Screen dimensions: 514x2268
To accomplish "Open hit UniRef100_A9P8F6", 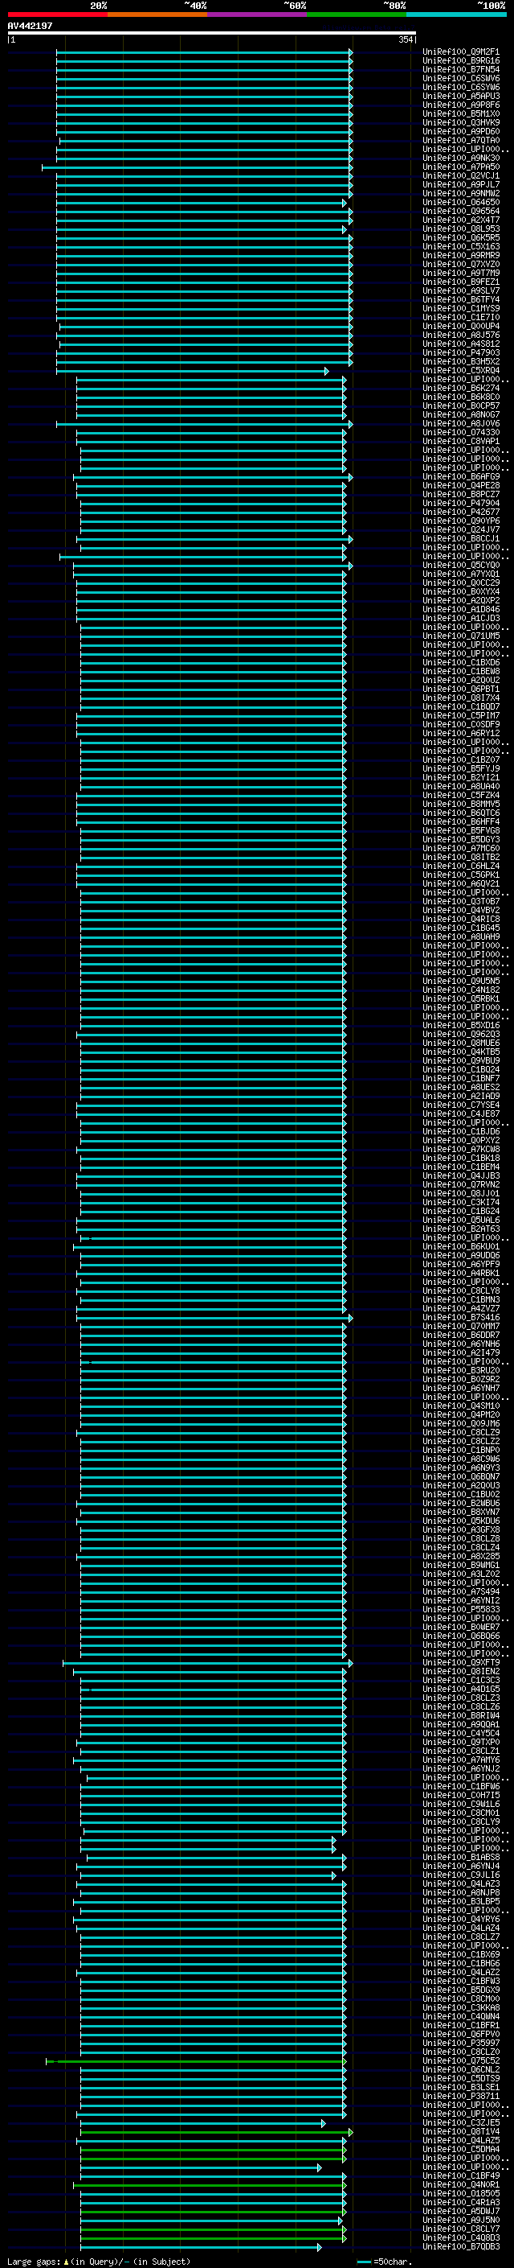I will click(461, 105).
